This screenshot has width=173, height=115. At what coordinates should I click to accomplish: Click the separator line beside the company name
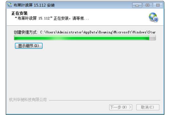104,100
